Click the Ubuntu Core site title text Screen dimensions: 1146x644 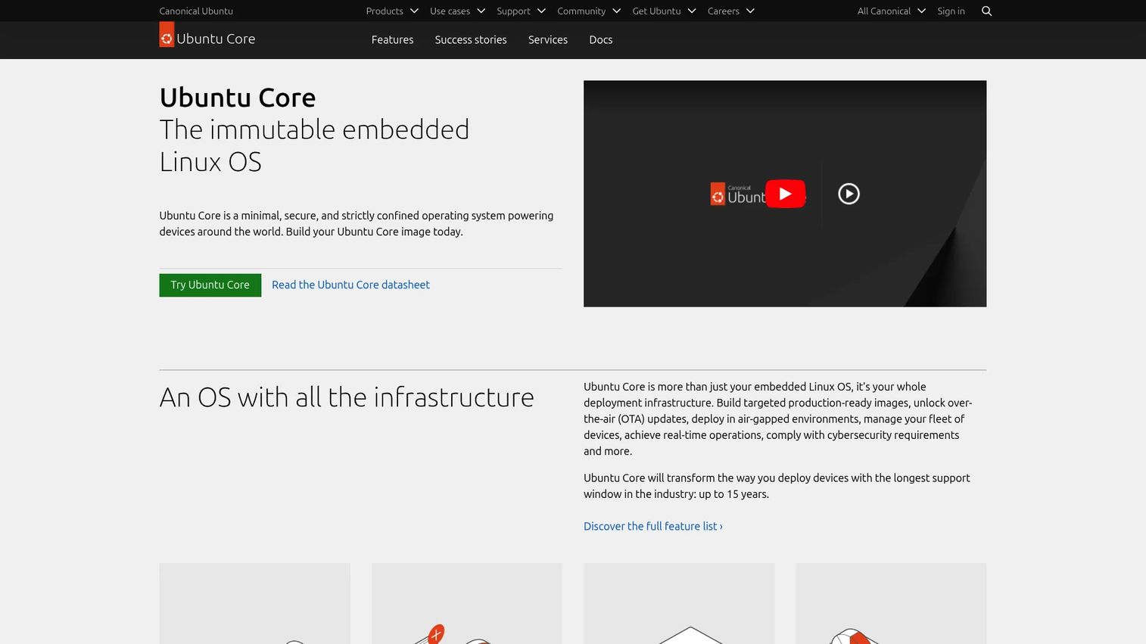click(216, 39)
